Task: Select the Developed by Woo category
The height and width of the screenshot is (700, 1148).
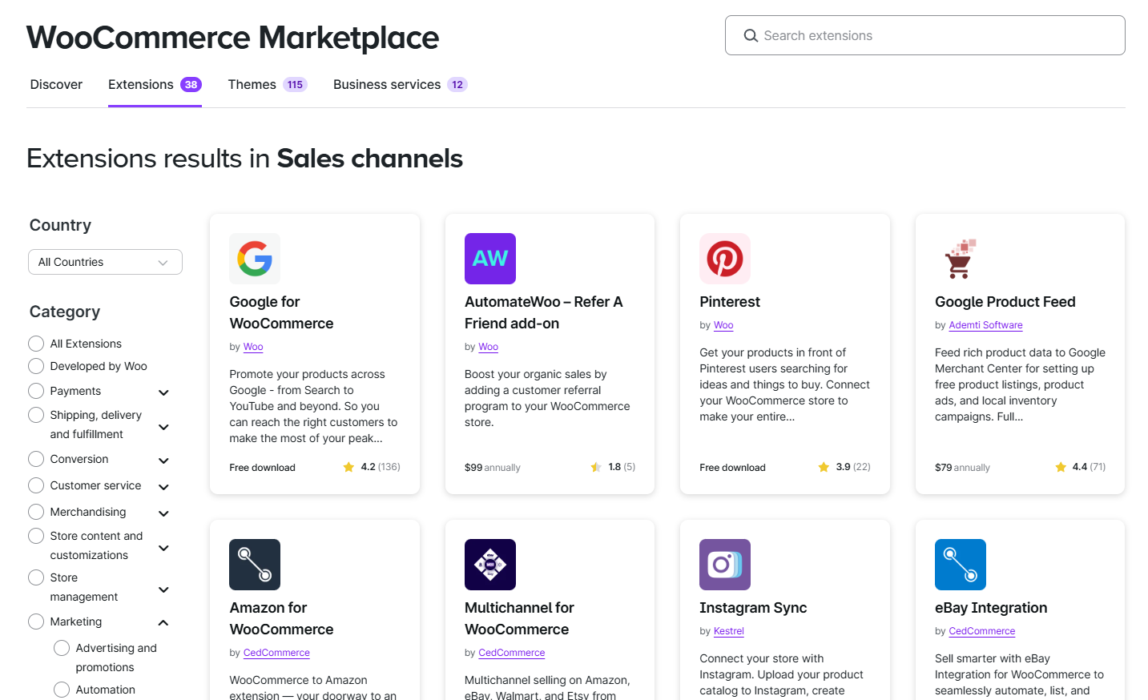Action: pos(36,366)
